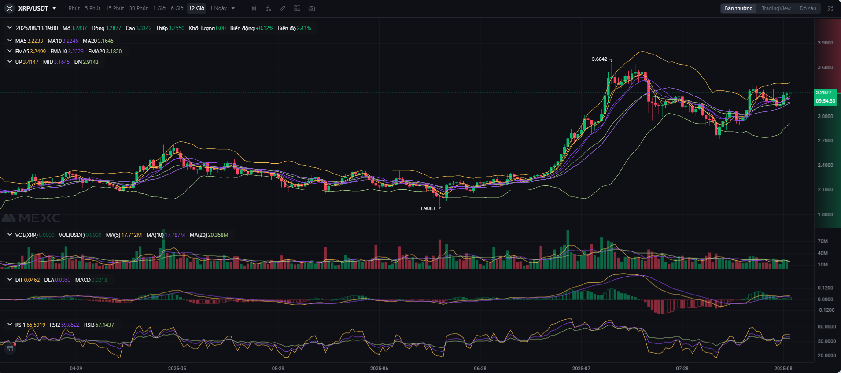Select the 1 Ngày timeframe
This screenshot has width=841, height=373.
(218, 8)
